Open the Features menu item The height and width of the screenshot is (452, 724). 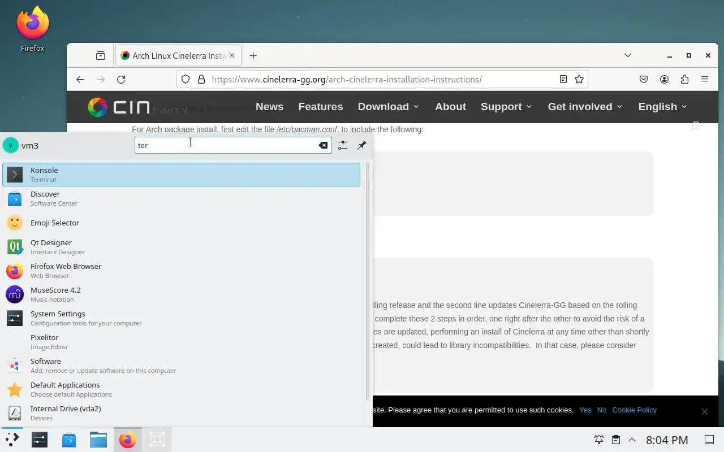[x=321, y=107]
